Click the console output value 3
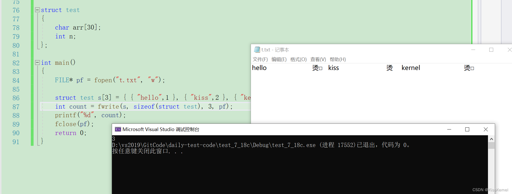Screen dimensions: 512x194 [114, 139]
